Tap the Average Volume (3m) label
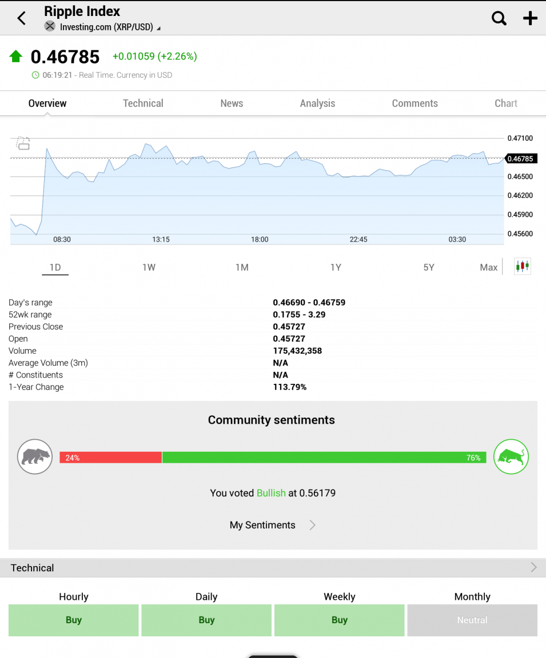 [x=48, y=363]
